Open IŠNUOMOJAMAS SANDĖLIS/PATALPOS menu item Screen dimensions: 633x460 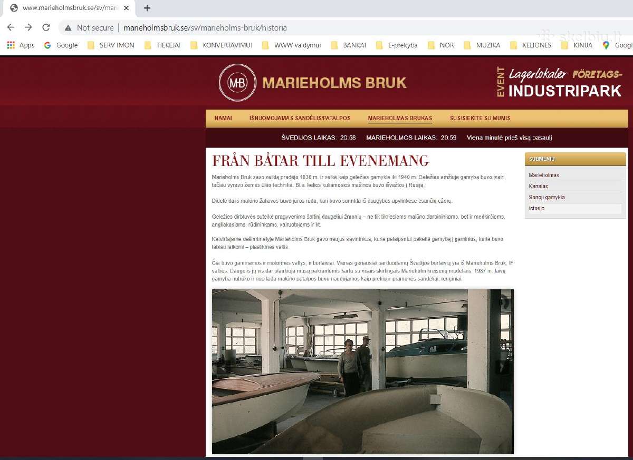(300, 118)
